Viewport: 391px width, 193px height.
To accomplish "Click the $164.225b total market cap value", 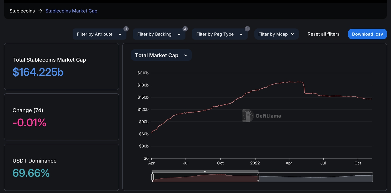I will click(x=38, y=72).
